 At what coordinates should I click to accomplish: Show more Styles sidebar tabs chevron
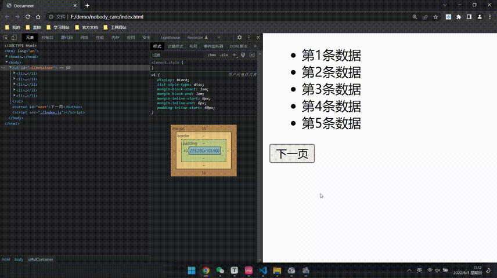tap(255, 46)
